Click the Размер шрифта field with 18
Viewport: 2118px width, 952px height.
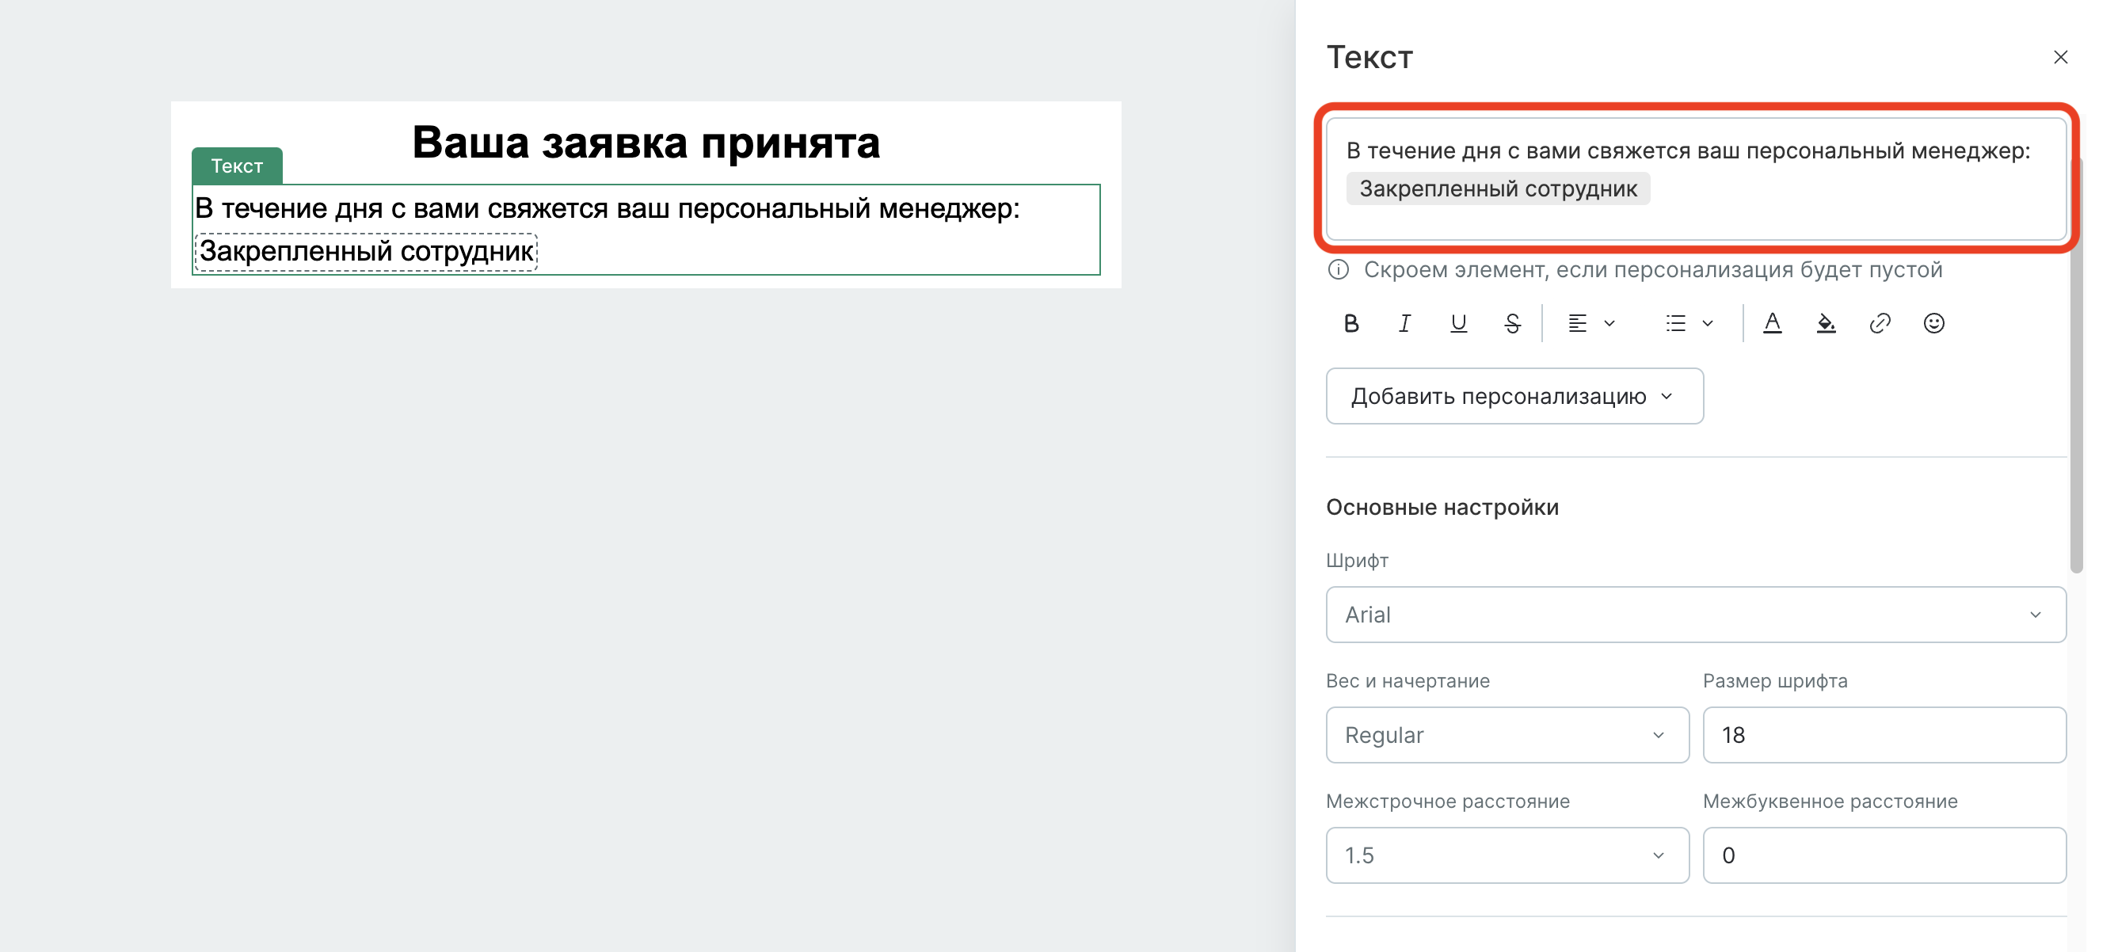pyautogui.click(x=1884, y=735)
